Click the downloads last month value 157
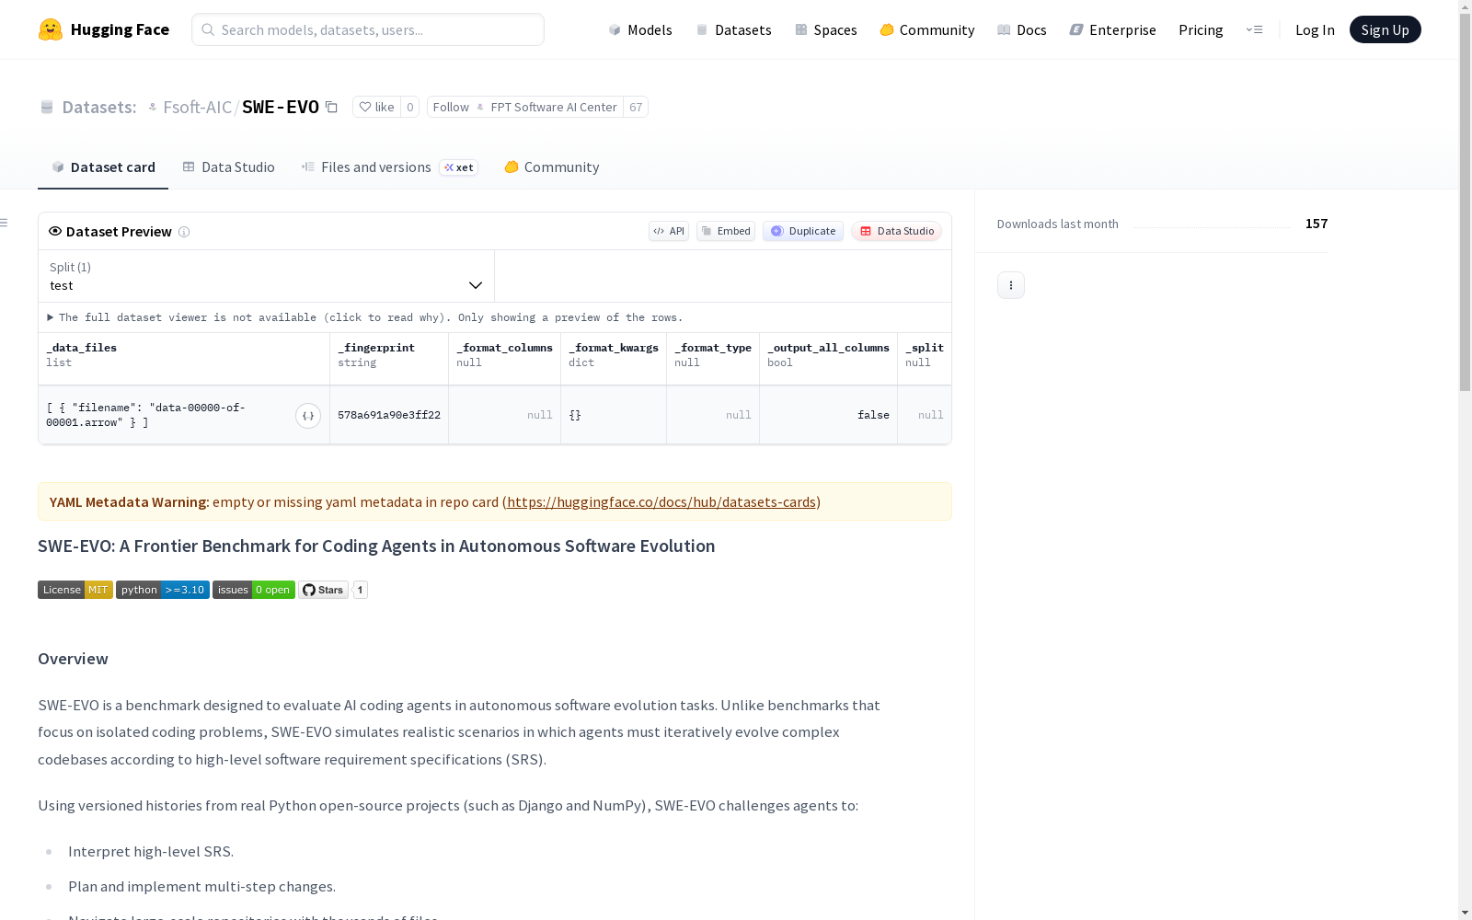Viewport: 1472px width, 920px height. (x=1317, y=224)
